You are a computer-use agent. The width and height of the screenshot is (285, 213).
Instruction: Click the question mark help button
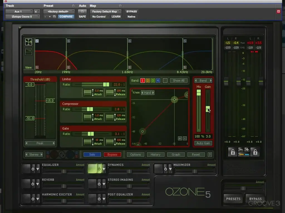(210, 154)
